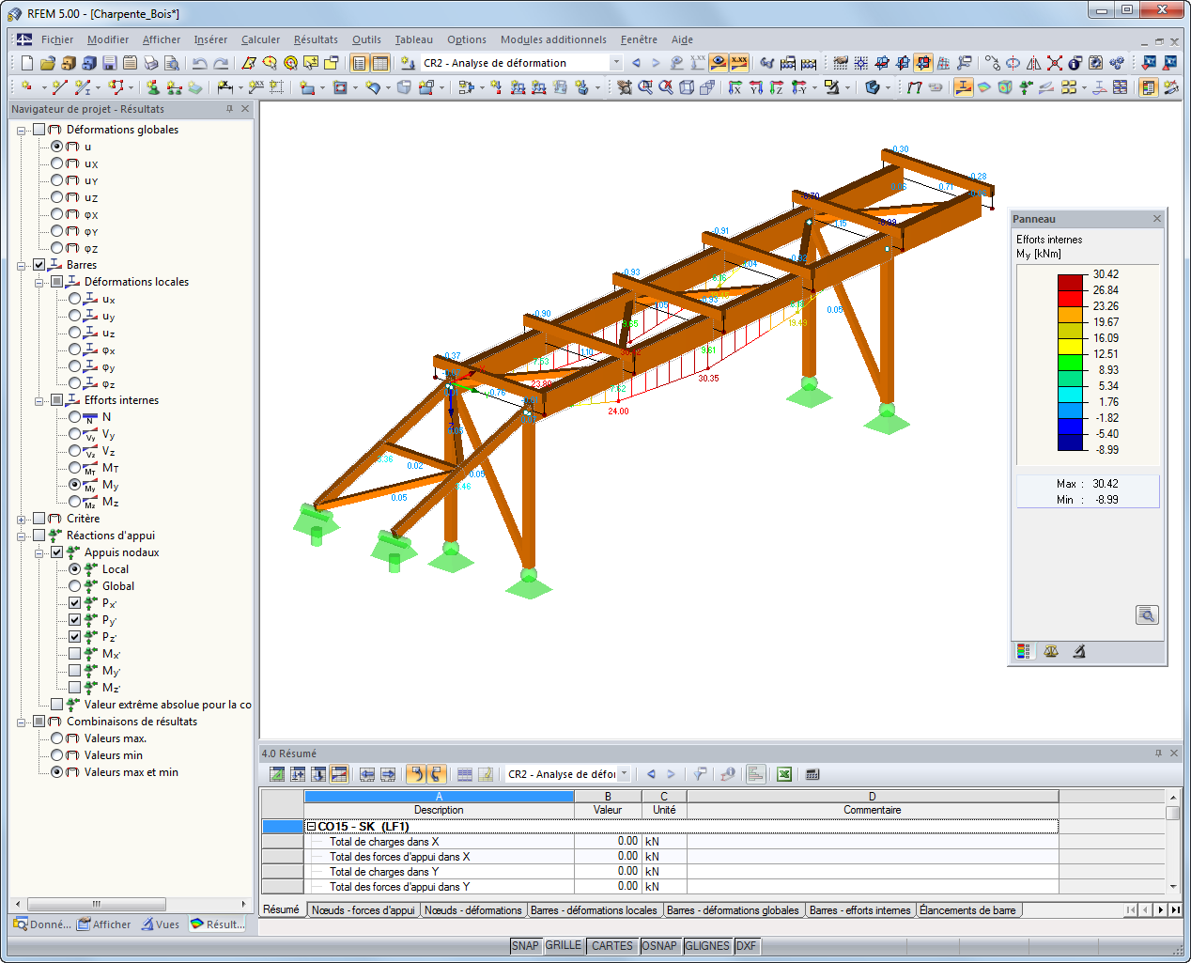Open the Calculer menu
Image resolution: width=1191 pixels, height=963 pixels.
[x=260, y=39]
